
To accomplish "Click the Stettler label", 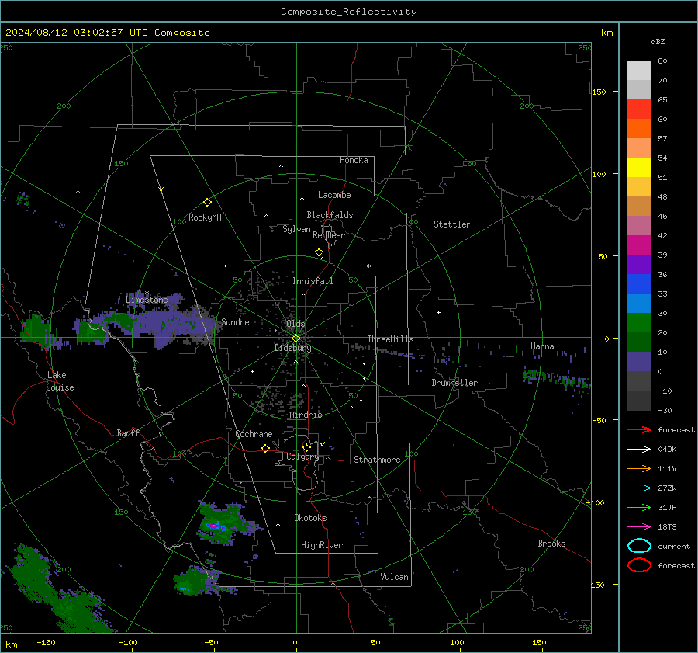I will pos(452,224).
